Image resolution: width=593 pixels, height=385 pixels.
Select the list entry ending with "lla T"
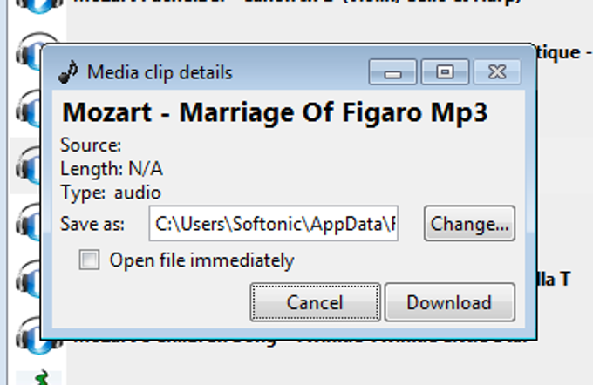(x=554, y=279)
